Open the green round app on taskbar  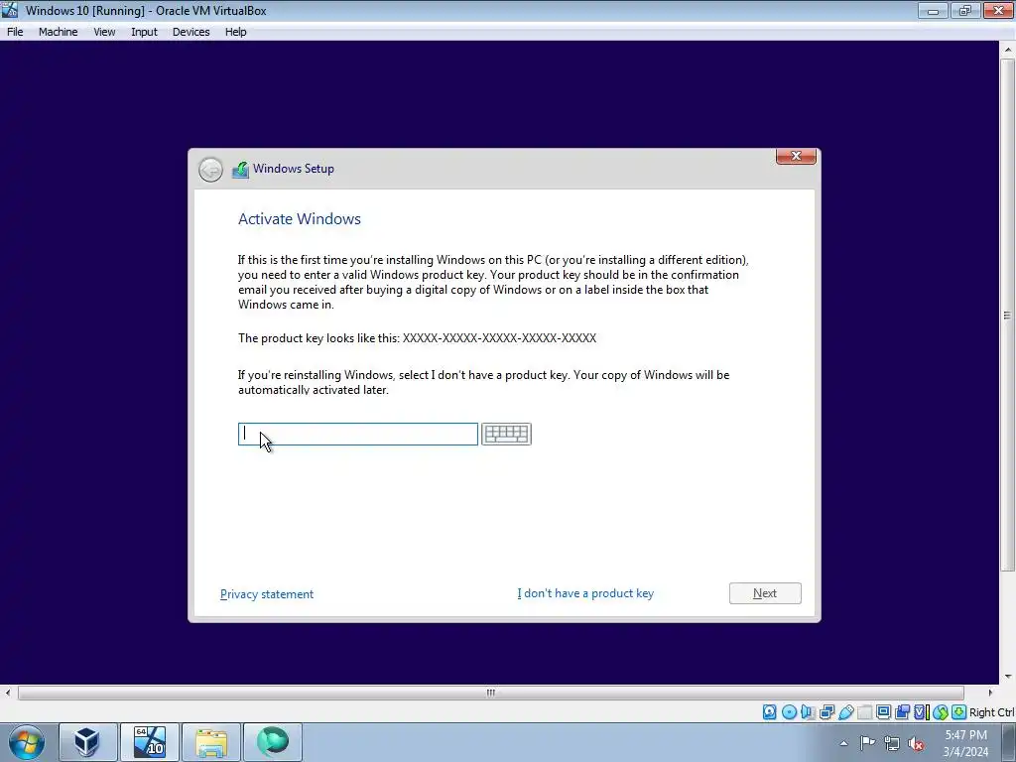point(273,742)
